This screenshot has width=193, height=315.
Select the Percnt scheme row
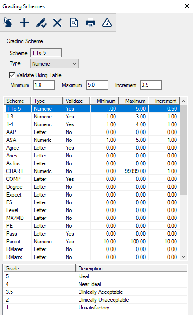(x=92, y=242)
